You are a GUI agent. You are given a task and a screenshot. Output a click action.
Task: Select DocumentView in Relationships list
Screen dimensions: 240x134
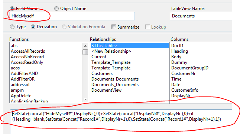coord(107,90)
